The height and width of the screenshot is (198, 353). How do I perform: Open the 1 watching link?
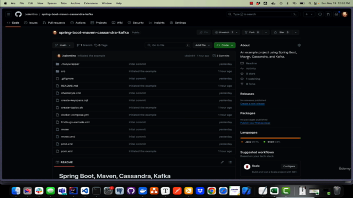click(x=253, y=79)
